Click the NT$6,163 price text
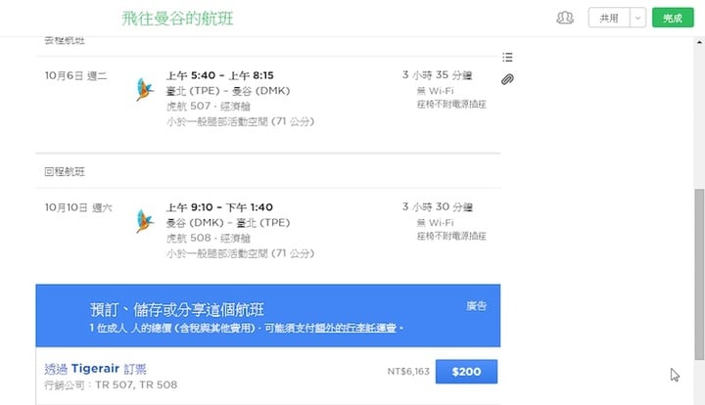 pos(406,372)
